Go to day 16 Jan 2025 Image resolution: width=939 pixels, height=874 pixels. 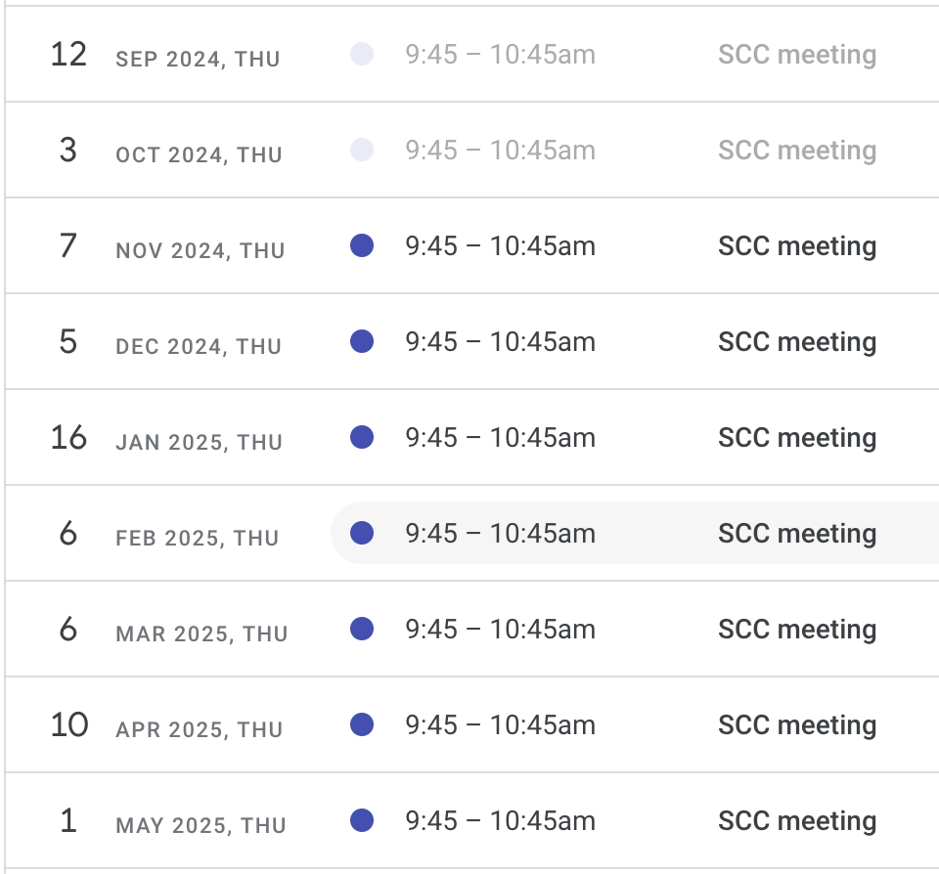pyautogui.click(x=68, y=438)
